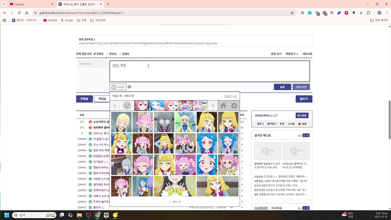Switch to the 개념글 tab
The image size is (391, 220).
coord(102,99)
